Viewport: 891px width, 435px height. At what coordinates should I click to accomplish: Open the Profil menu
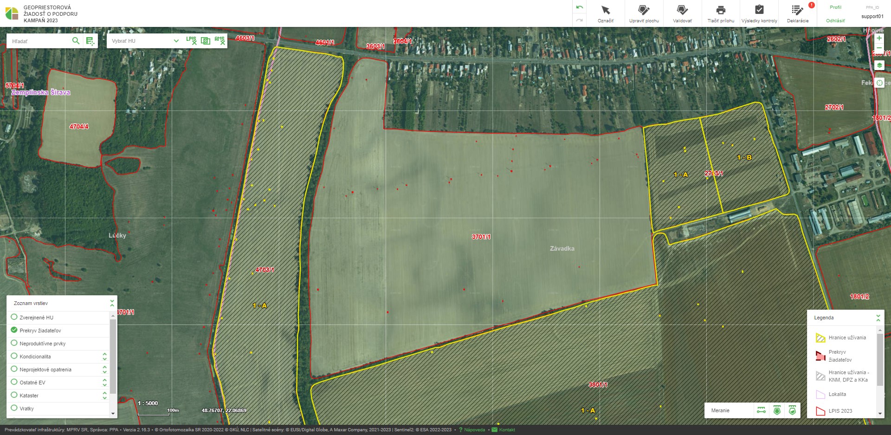[835, 7]
